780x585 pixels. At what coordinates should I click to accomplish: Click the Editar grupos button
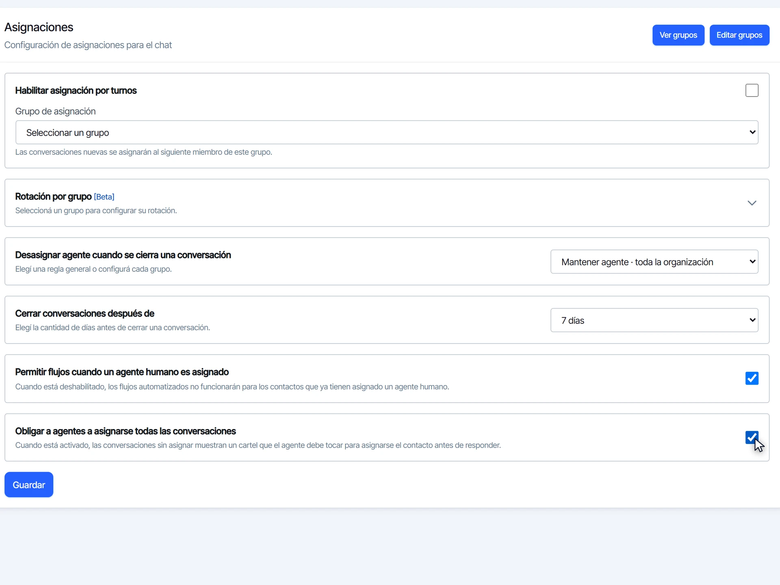point(739,35)
